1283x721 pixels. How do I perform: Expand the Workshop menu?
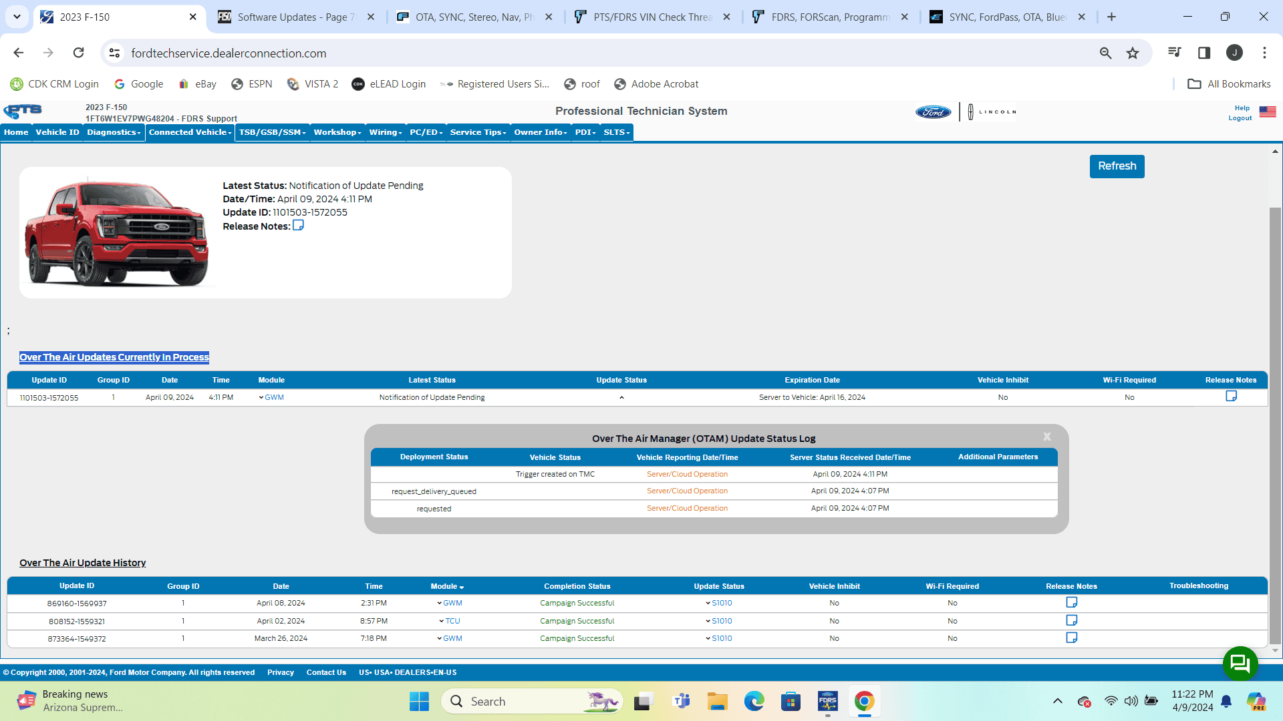click(x=337, y=132)
